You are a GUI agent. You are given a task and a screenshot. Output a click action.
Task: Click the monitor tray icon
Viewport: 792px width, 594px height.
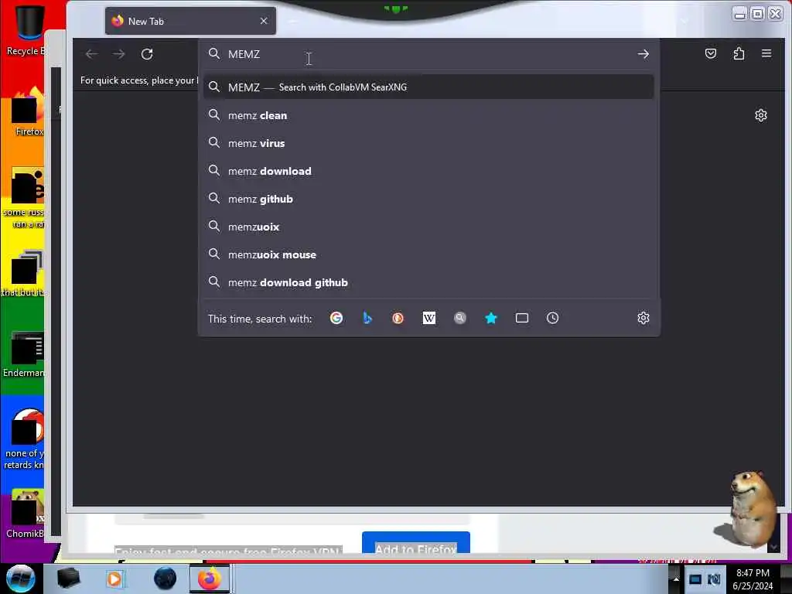coord(695,579)
